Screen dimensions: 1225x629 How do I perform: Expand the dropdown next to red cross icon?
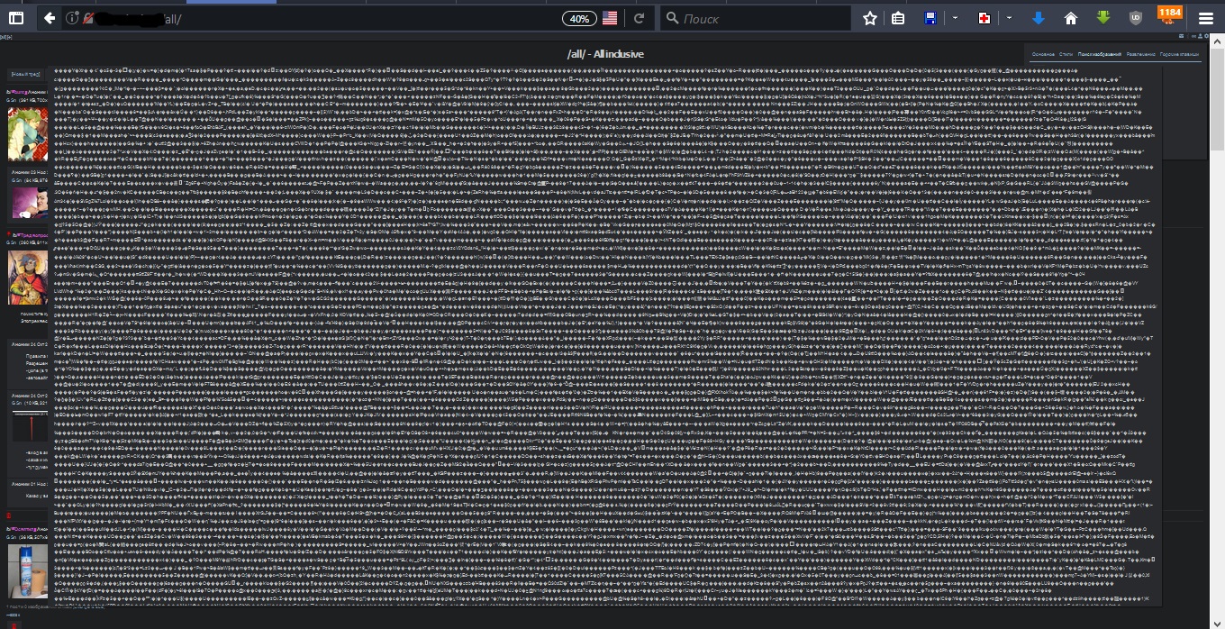(x=1009, y=18)
